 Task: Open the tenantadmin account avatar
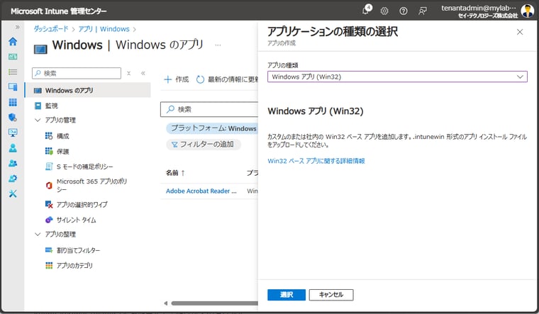tap(528, 11)
